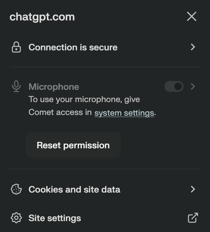The height and width of the screenshot is (232, 210).
Task: Open the Cookies and site data entry
Action: [74, 189]
